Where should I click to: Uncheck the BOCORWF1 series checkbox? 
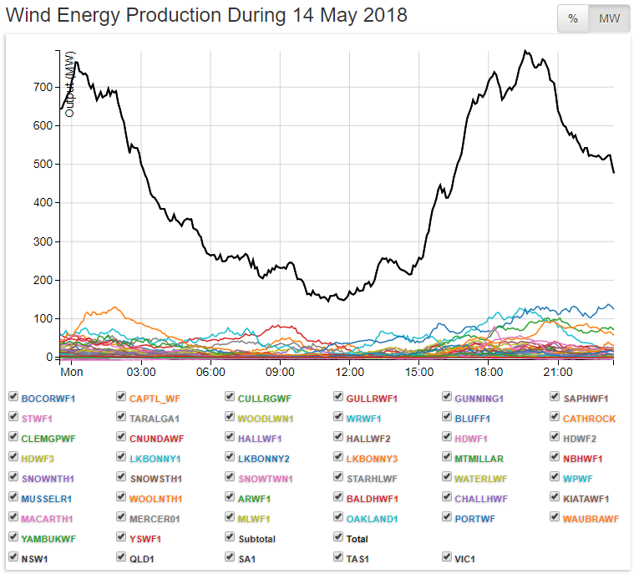point(13,398)
